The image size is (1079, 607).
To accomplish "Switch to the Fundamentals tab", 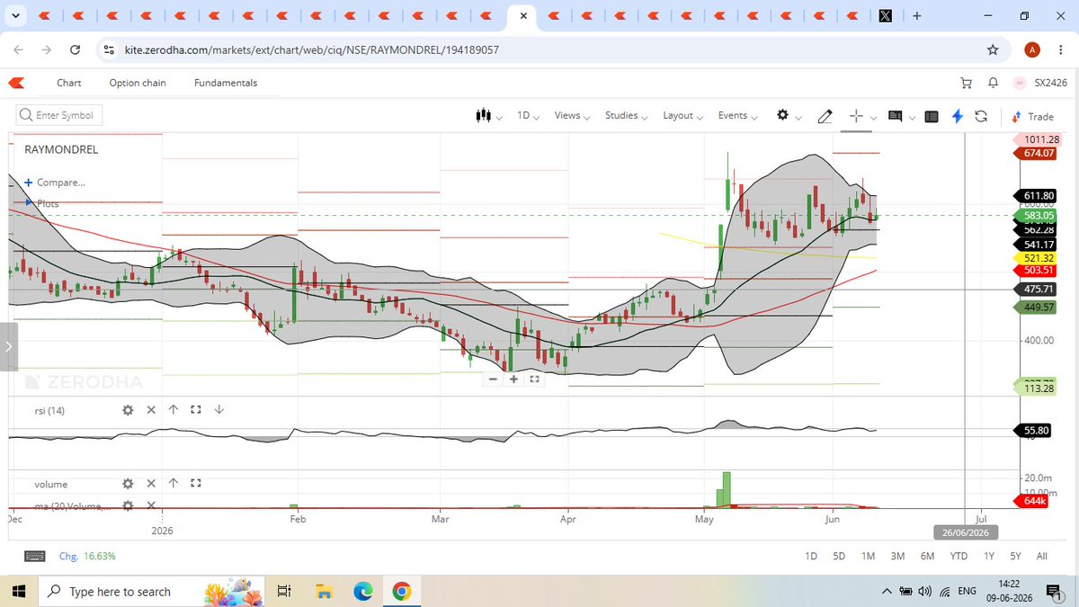I will (x=226, y=83).
